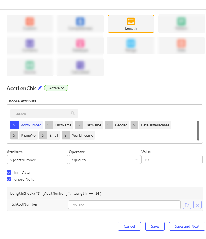Select the light blue icon rule tile

[x=131, y=45]
